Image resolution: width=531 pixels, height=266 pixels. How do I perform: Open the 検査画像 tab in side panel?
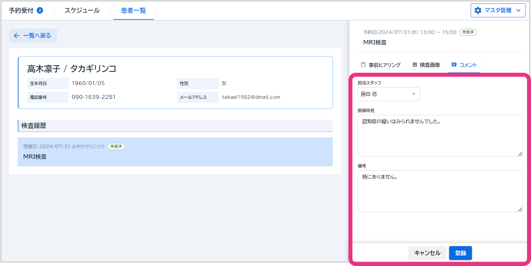tap(429, 65)
